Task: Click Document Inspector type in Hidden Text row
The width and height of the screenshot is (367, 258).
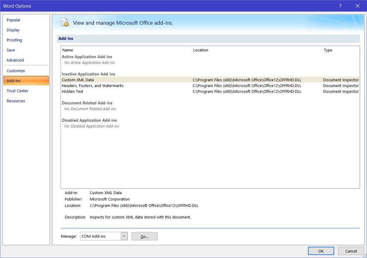Action: (341, 91)
